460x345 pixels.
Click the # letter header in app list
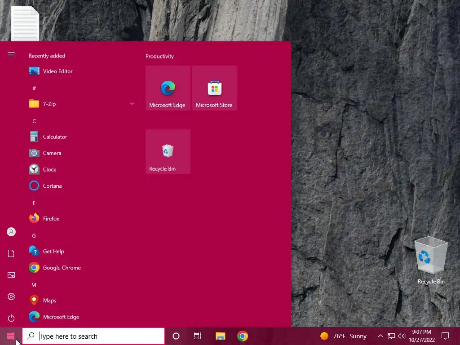tap(34, 88)
